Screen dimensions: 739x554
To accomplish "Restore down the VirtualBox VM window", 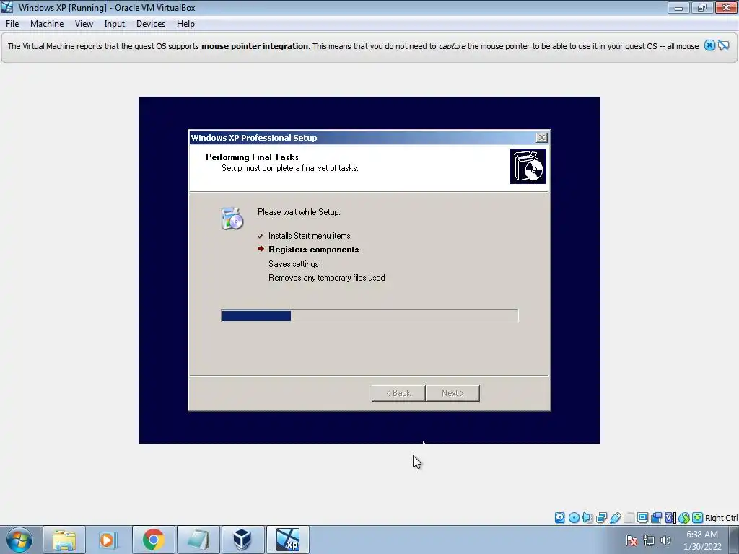I will point(702,7).
